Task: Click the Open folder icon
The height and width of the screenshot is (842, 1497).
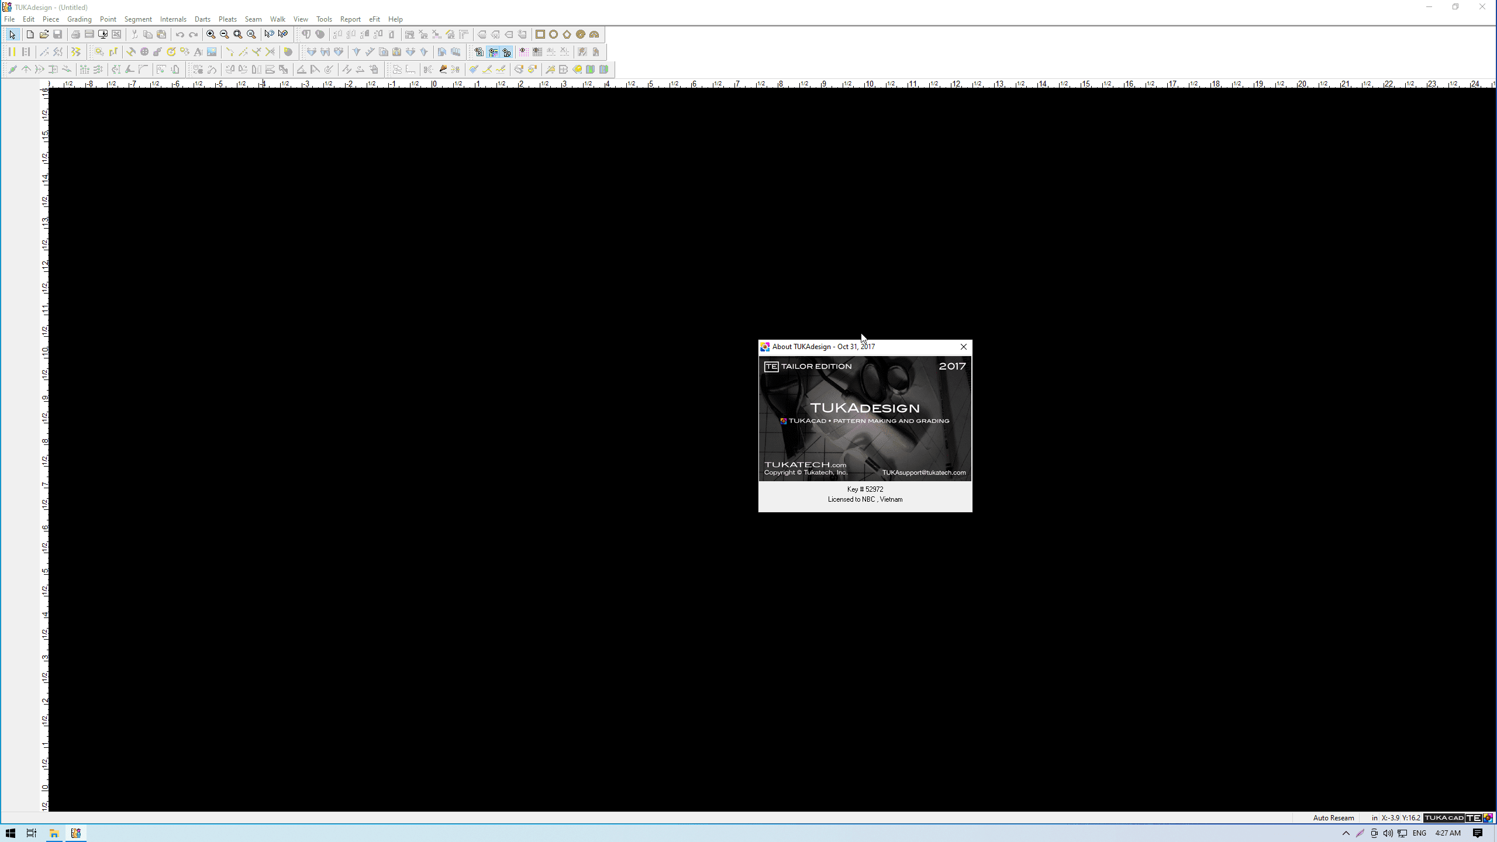Action: (44, 34)
